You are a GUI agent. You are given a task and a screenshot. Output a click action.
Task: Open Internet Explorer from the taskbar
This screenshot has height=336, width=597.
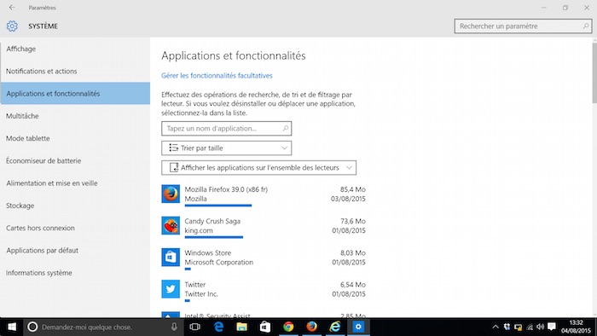[x=335, y=327]
